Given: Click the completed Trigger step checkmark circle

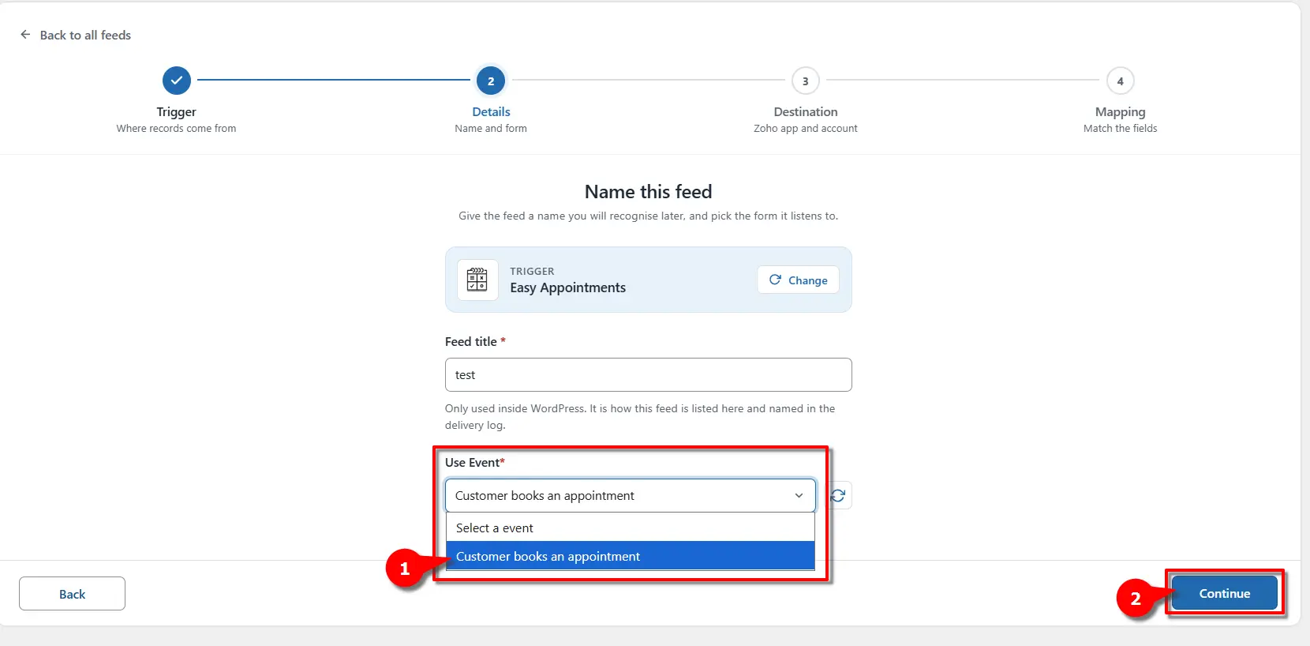Looking at the screenshot, I should coord(177,80).
